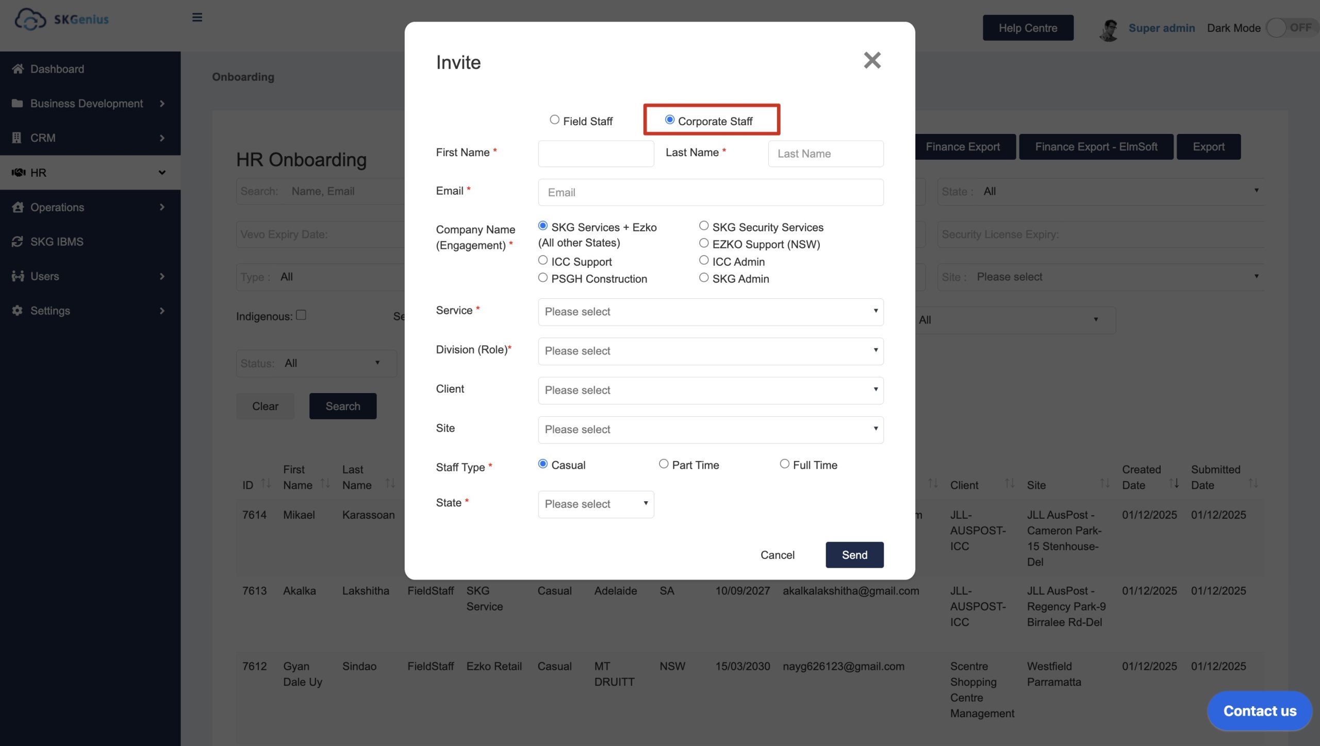
Task: Click Cancel in the Invite dialog
Action: pyautogui.click(x=777, y=555)
